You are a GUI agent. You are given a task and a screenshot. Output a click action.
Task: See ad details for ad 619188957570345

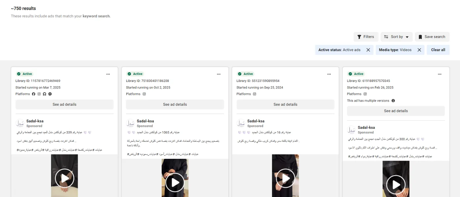tap(396, 111)
